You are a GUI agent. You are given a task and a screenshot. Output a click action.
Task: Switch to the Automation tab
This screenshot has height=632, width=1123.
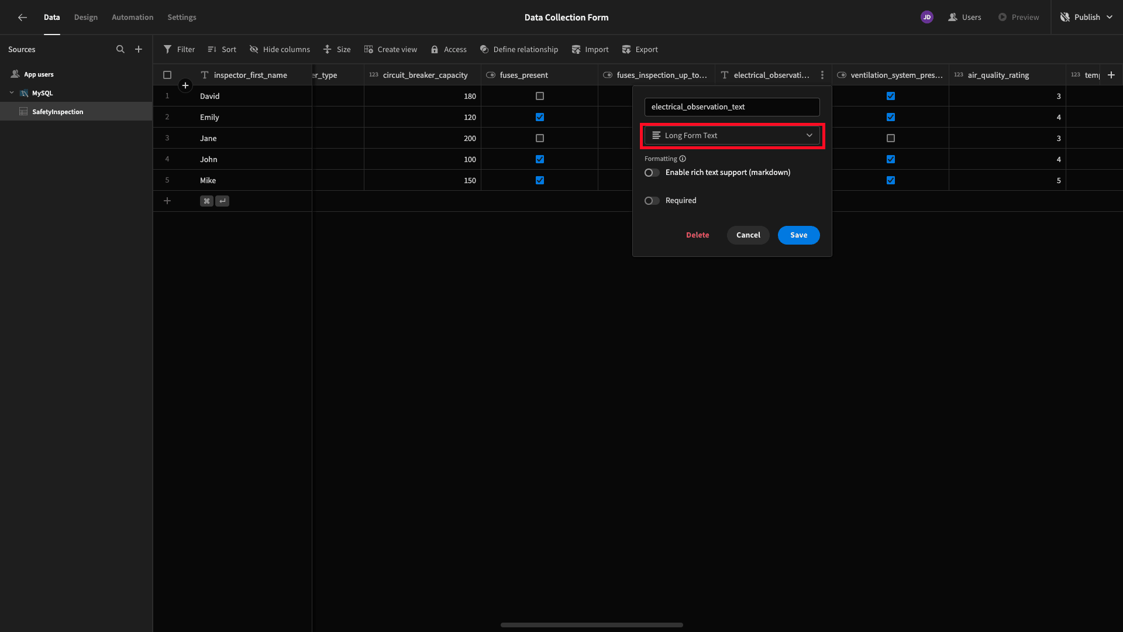coord(133,18)
